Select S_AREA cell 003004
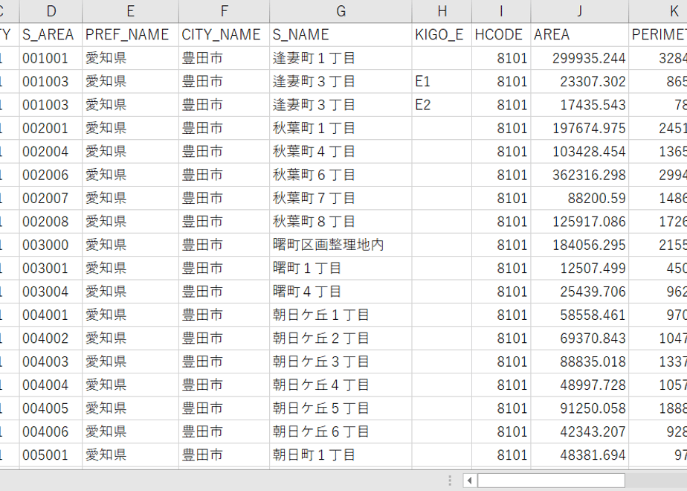The width and height of the screenshot is (687, 491). 51,292
